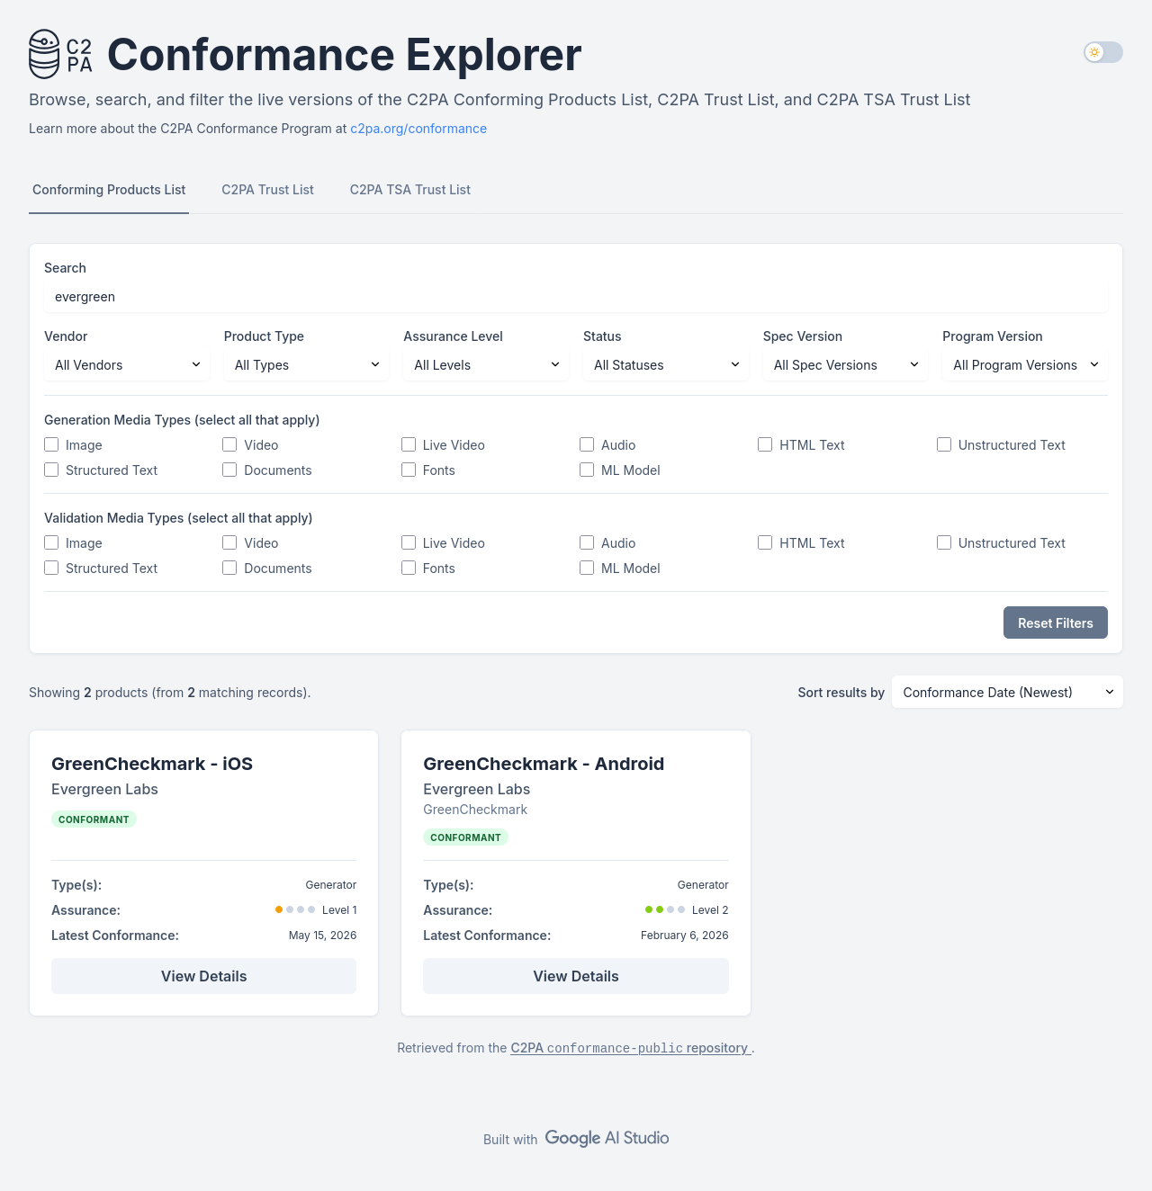The image size is (1152, 1191).
Task: Click the C2PA logo icon
Action: (x=60, y=54)
